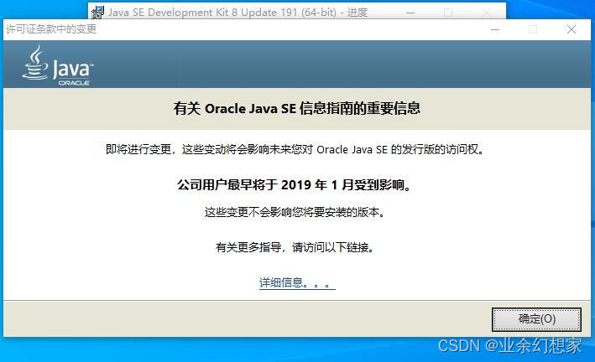Click the 确定(O) button
Viewport: 595px width, 362px height.
pos(536,319)
